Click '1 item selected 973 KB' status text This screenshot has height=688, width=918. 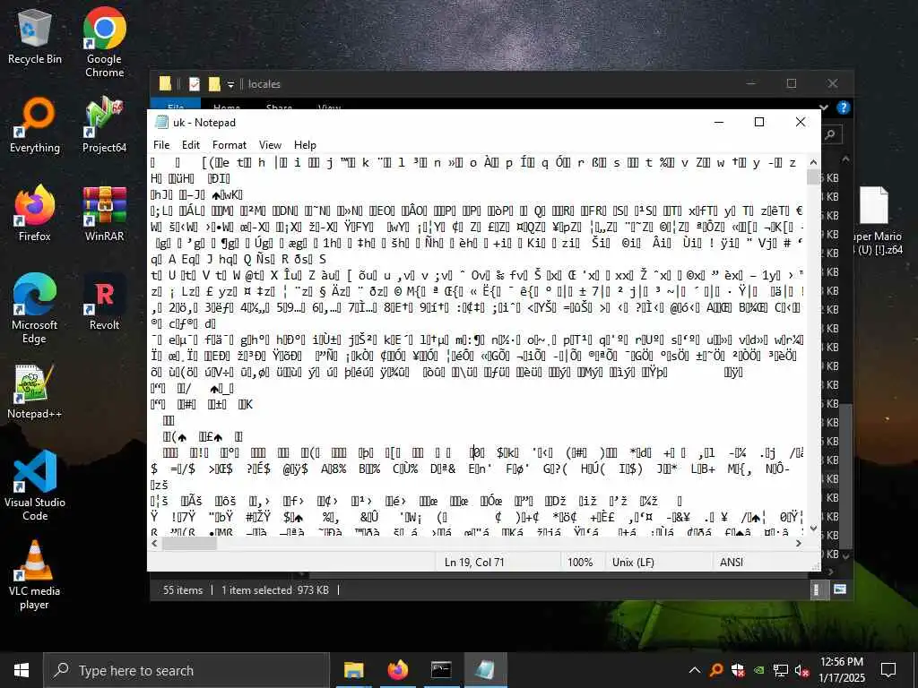click(275, 589)
